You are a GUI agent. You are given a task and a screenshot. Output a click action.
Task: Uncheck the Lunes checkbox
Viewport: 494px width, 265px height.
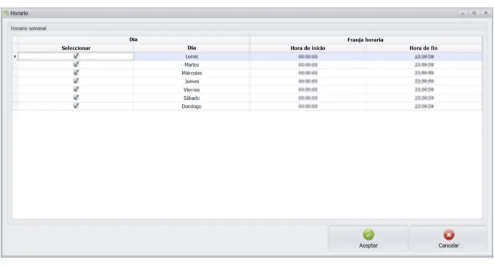76,56
